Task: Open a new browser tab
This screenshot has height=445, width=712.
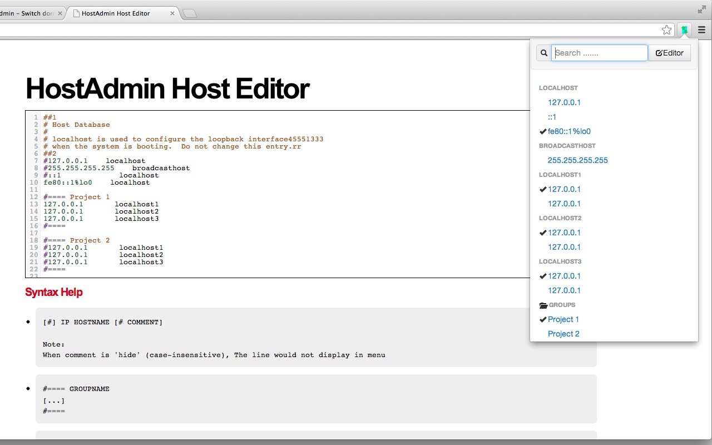Action: [189, 12]
